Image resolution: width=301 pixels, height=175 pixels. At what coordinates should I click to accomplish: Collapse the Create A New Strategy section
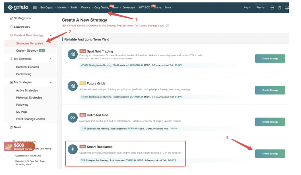[x=51, y=35]
